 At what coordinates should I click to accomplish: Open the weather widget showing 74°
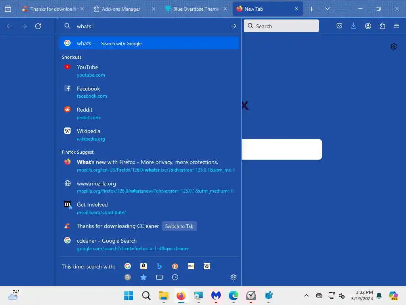pyautogui.click(x=13, y=295)
